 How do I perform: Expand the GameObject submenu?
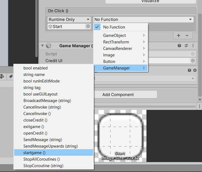pos(120,36)
